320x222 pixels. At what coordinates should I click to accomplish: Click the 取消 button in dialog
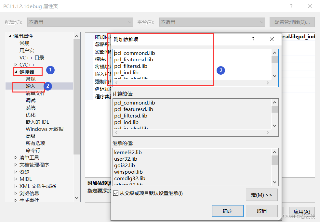262,211
